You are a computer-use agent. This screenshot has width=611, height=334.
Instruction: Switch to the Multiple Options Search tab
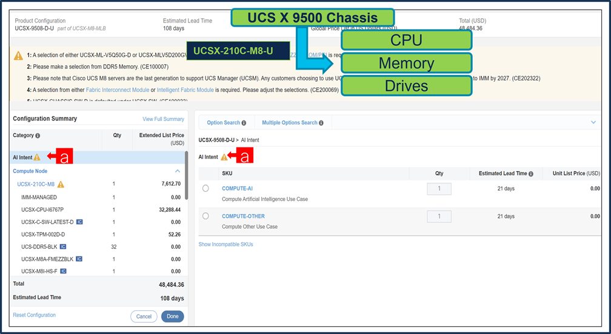(290, 122)
